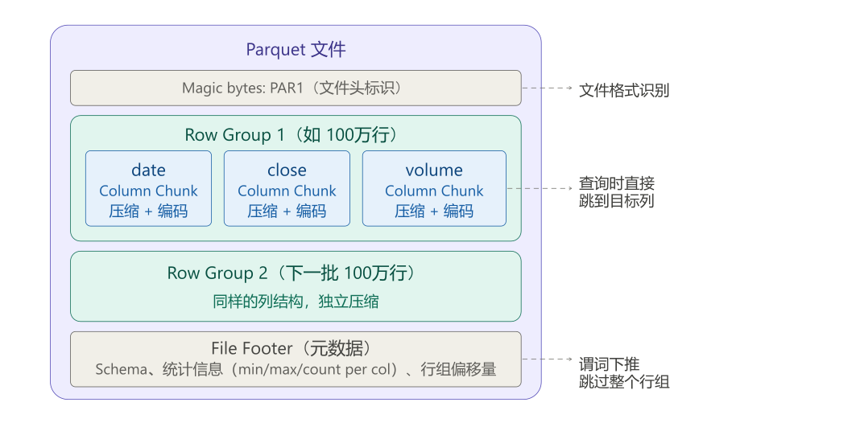Click the Schema and statistics description line

pyautogui.click(x=296, y=370)
